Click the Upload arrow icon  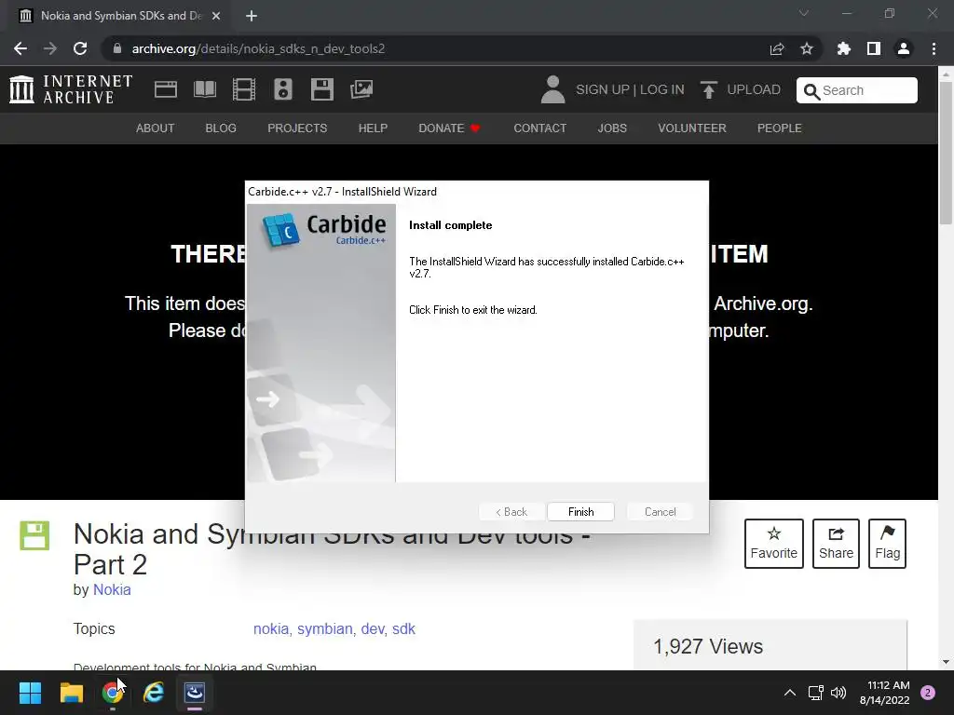708,89
